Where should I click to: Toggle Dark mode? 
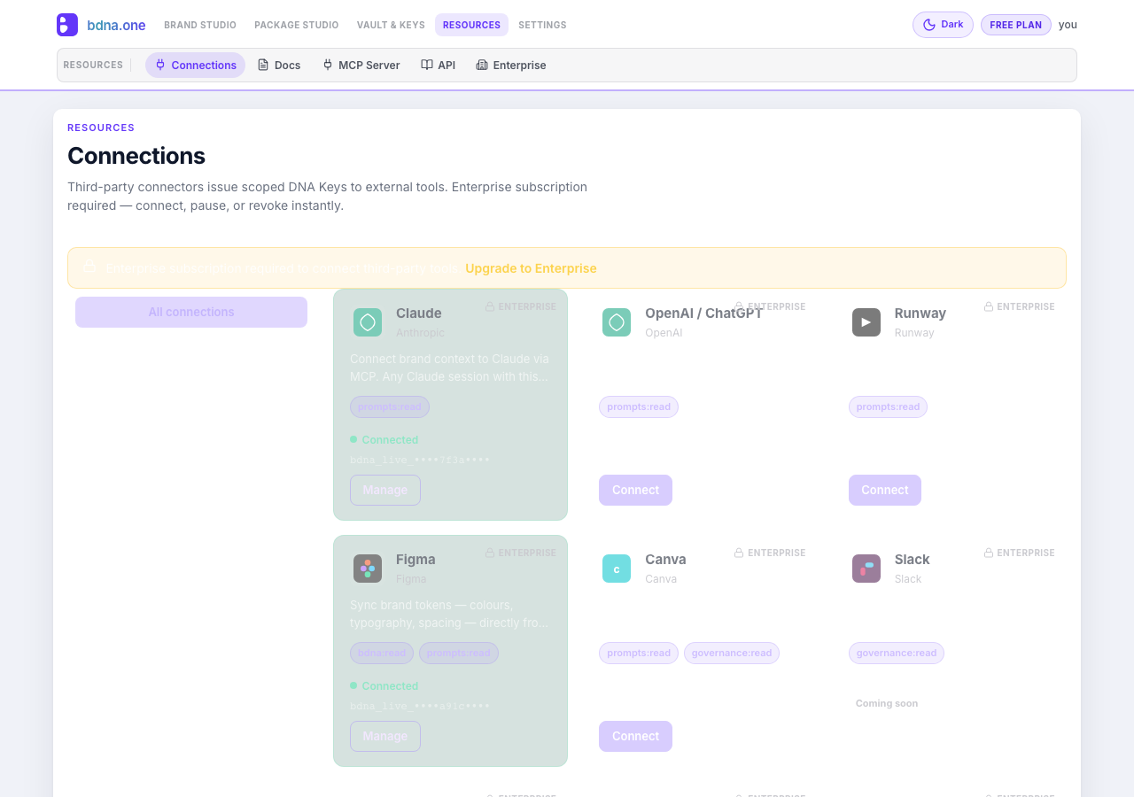pyautogui.click(x=943, y=25)
